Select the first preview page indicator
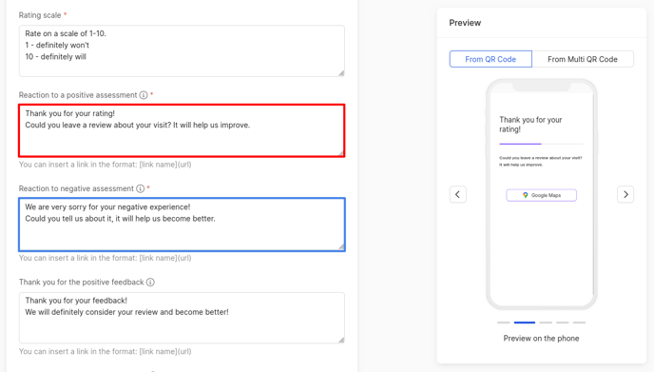 pyautogui.click(x=504, y=323)
